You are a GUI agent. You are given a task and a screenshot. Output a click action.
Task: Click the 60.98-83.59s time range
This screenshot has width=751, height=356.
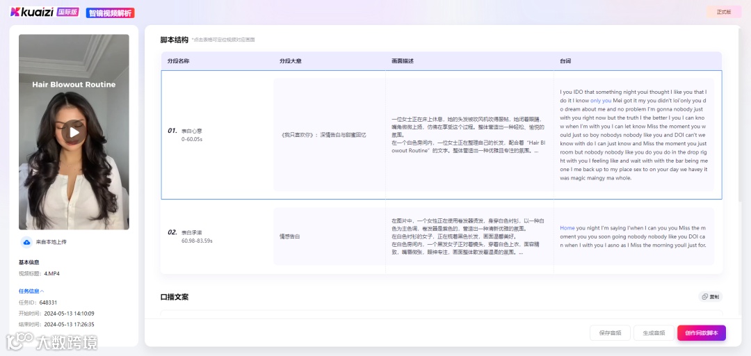pos(197,241)
